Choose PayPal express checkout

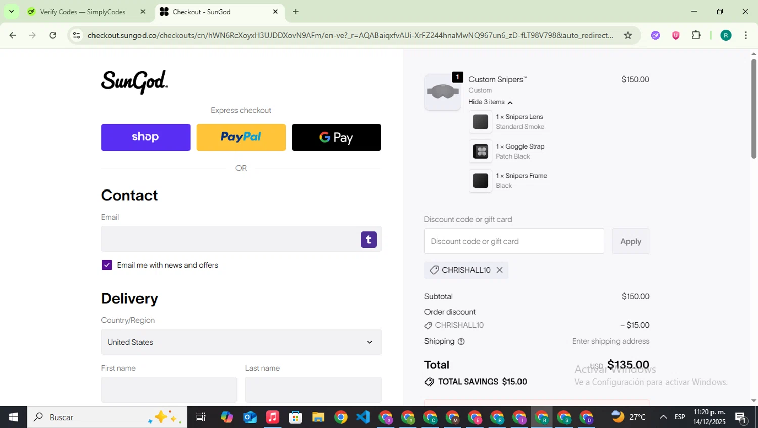tap(241, 137)
